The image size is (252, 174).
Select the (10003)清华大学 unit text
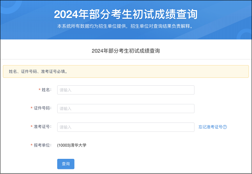point(72,145)
